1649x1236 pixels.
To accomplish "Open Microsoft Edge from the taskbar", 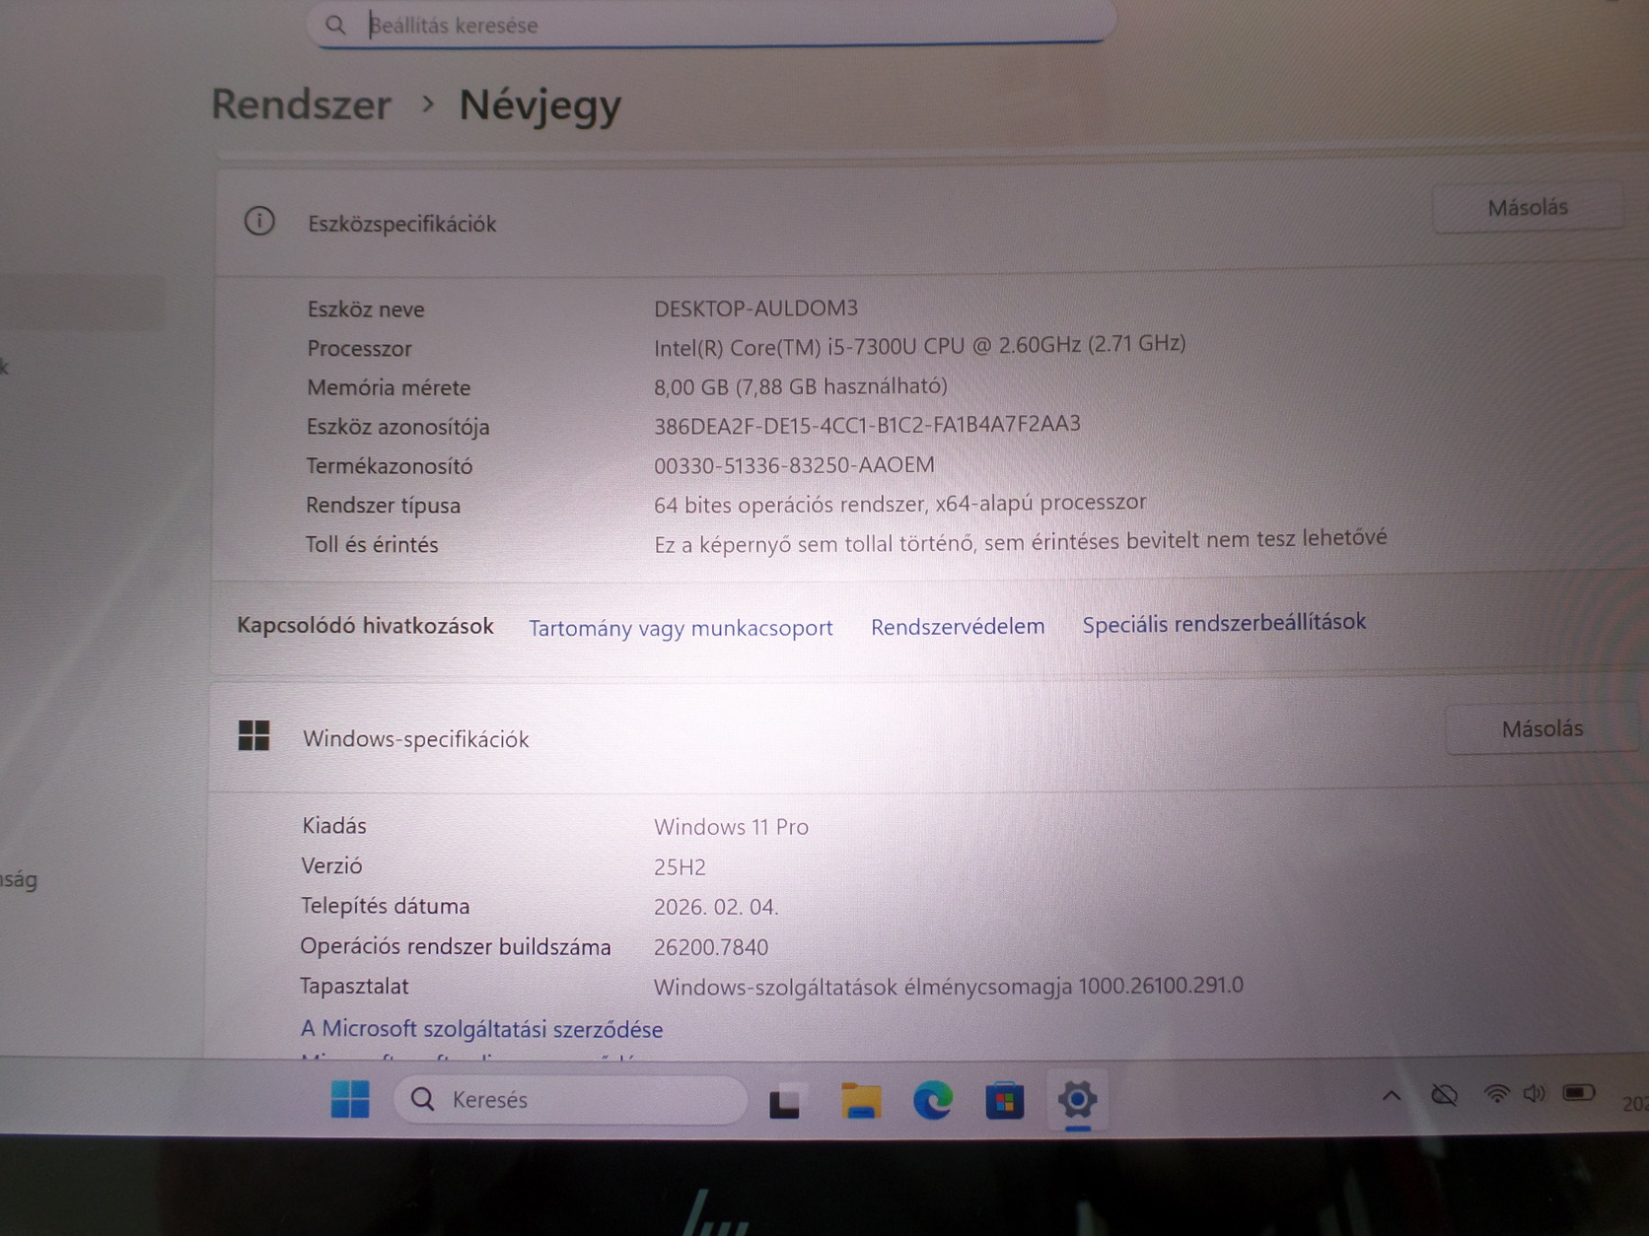I will (933, 1100).
